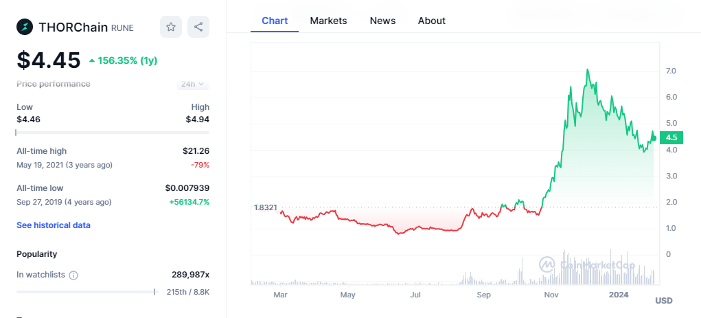Click the 156.35% (1y) change indicator
This screenshot has width=701, height=318.
[124, 60]
